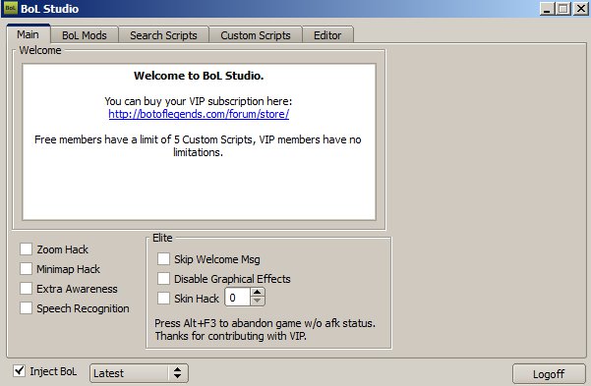Maximize the BoL Studio window
This screenshot has height=386, width=591.
pos(563,9)
